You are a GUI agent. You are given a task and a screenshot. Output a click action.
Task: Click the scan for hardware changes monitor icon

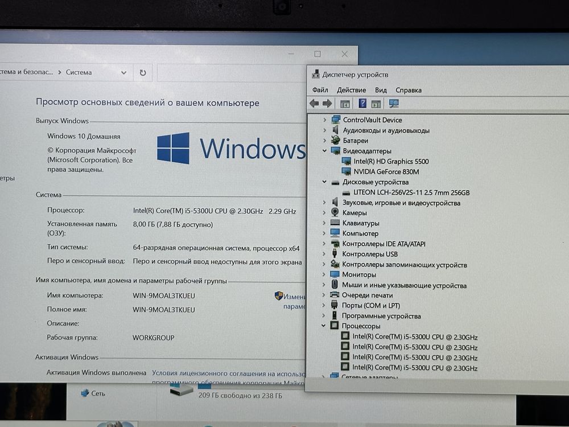coord(394,104)
